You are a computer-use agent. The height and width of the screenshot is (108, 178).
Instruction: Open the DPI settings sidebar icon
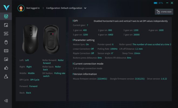pyautogui.click(x=6, y=34)
